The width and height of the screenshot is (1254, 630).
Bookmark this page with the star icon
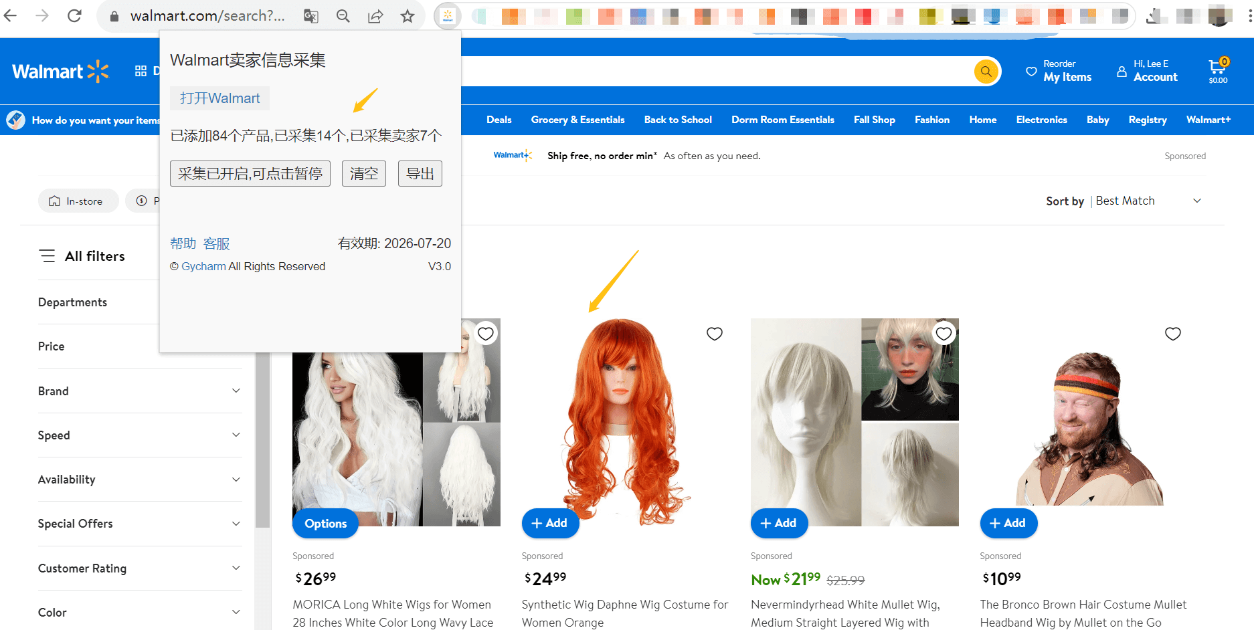click(408, 16)
